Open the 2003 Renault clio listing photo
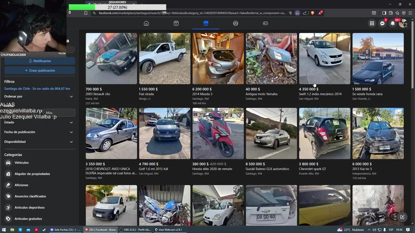The image size is (415, 233). tap(111, 59)
